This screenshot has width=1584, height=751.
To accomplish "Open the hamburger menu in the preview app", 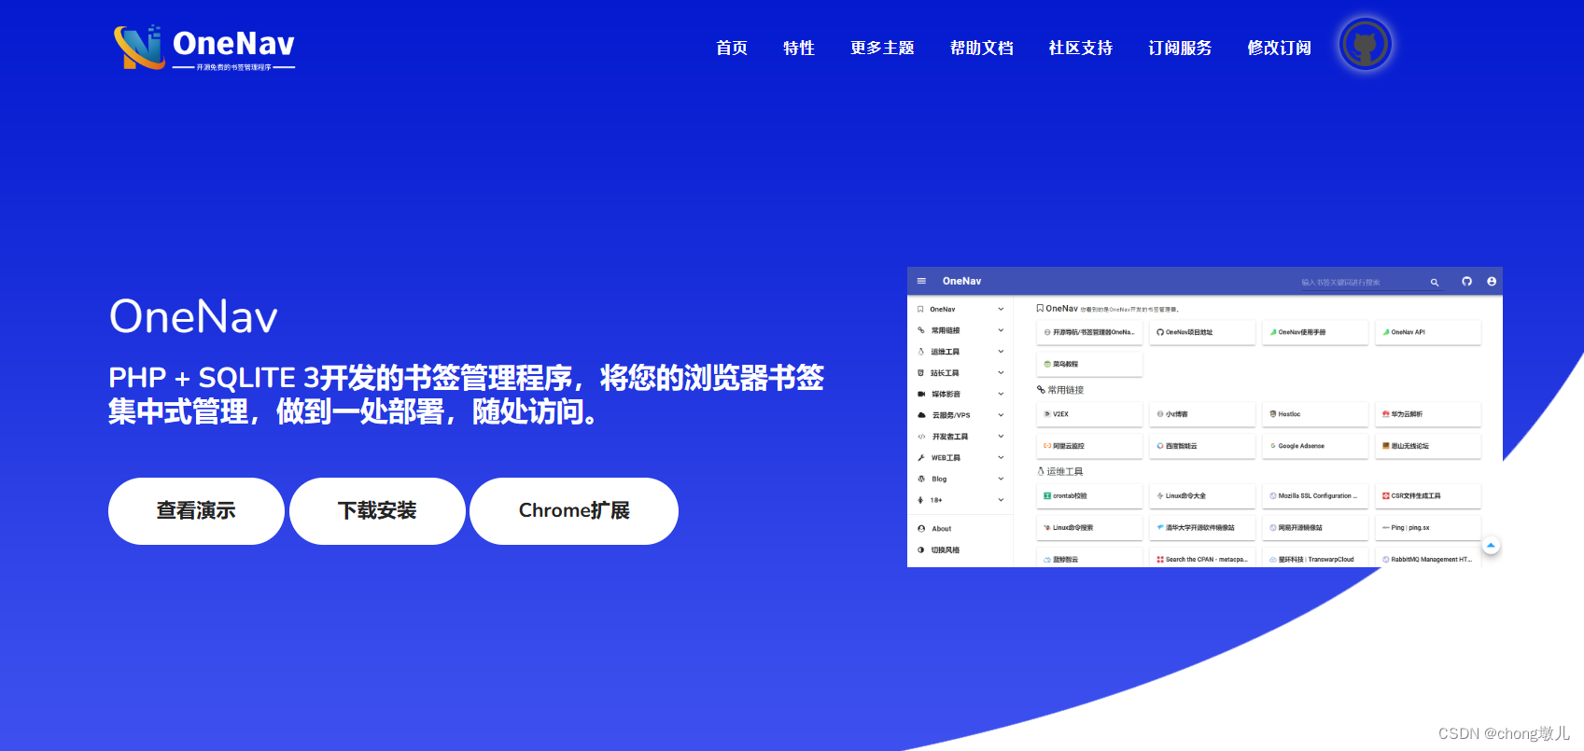I will pos(921,281).
